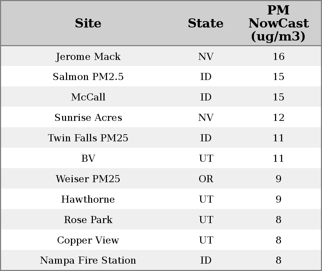Click the Nampa Fire Station site

(x=88, y=260)
